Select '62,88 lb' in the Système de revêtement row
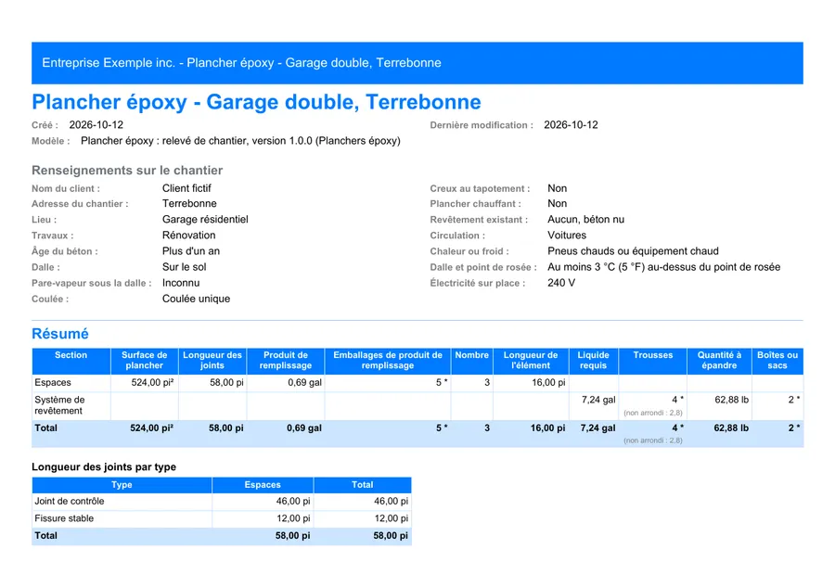 (x=732, y=400)
